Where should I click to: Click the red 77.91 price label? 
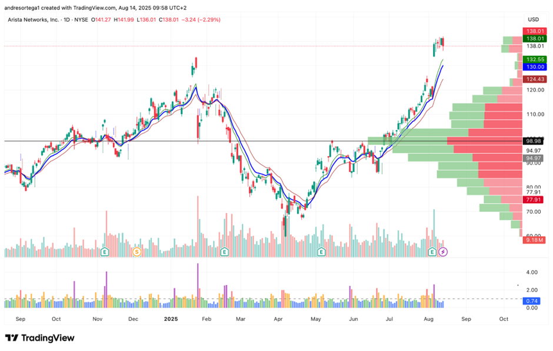click(x=533, y=200)
